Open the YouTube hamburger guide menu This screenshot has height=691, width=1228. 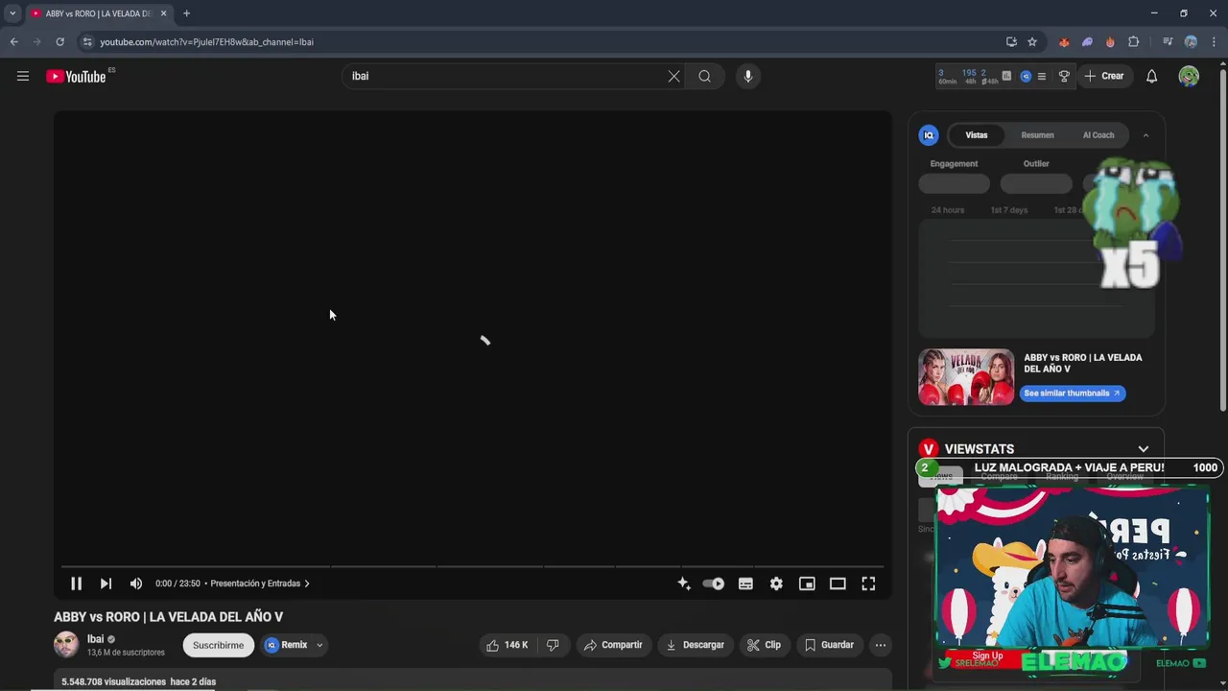[x=23, y=76]
